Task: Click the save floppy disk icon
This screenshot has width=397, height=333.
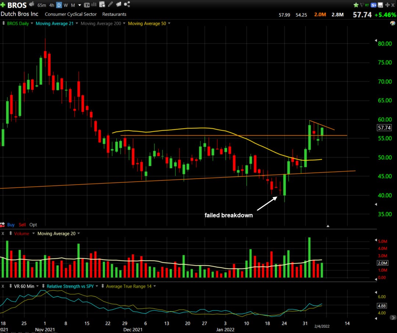Action: 380,5
